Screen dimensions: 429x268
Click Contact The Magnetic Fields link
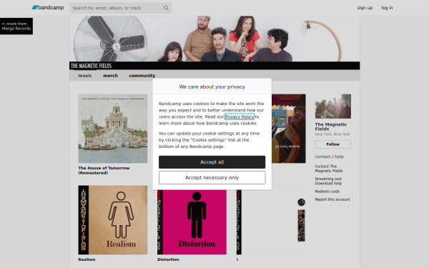pyautogui.click(x=329, y=169)
